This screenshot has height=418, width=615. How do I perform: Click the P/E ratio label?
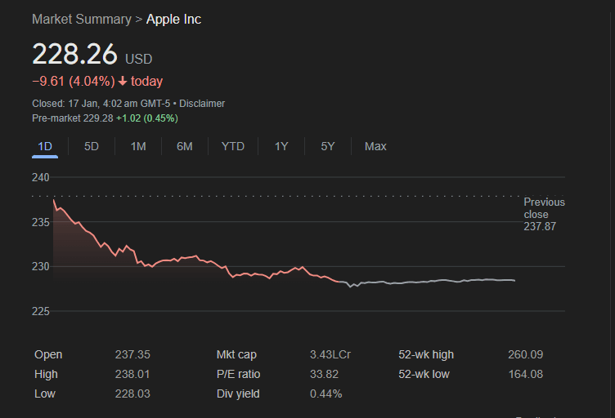[x=239, y=374]
